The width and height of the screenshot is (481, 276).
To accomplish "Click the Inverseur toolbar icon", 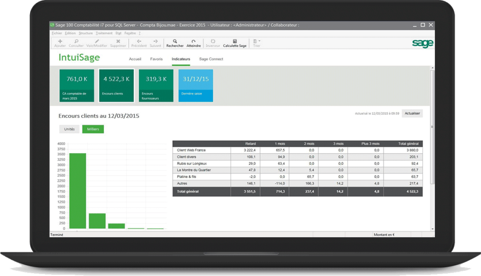I will [x=213, y=42].
